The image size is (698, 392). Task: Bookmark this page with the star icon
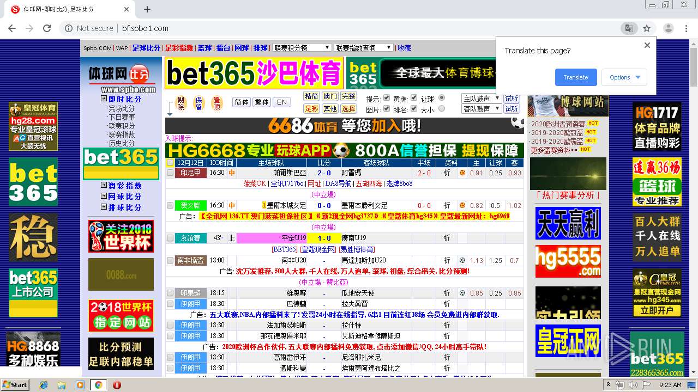(x=647, y=28)
